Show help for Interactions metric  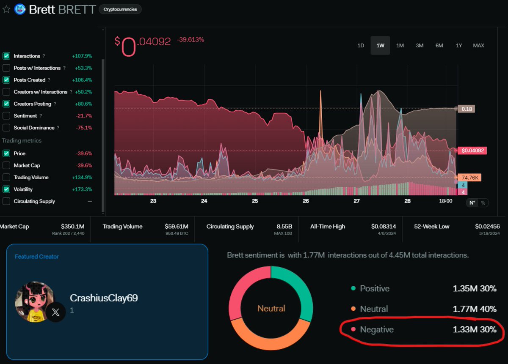[44, 56]
